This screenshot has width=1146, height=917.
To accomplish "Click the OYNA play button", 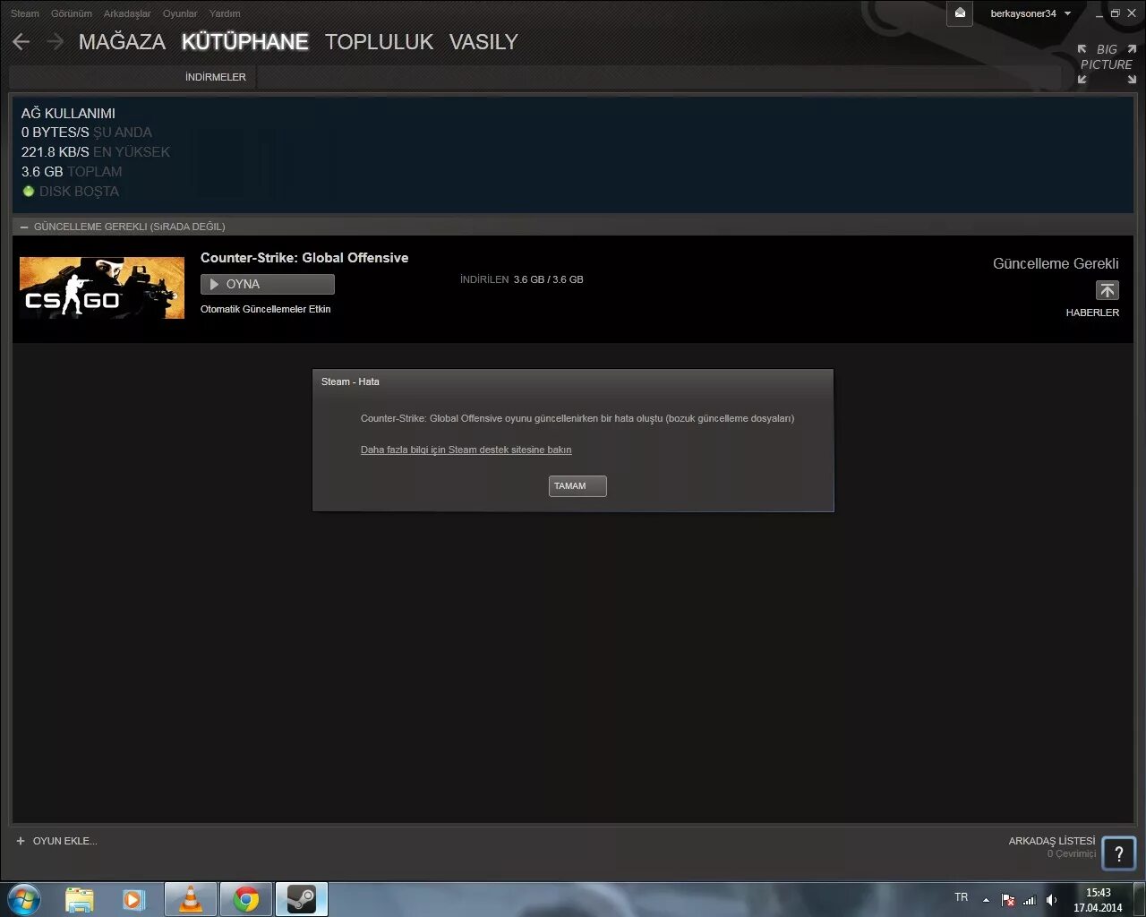I will click(x=268, y=284).
